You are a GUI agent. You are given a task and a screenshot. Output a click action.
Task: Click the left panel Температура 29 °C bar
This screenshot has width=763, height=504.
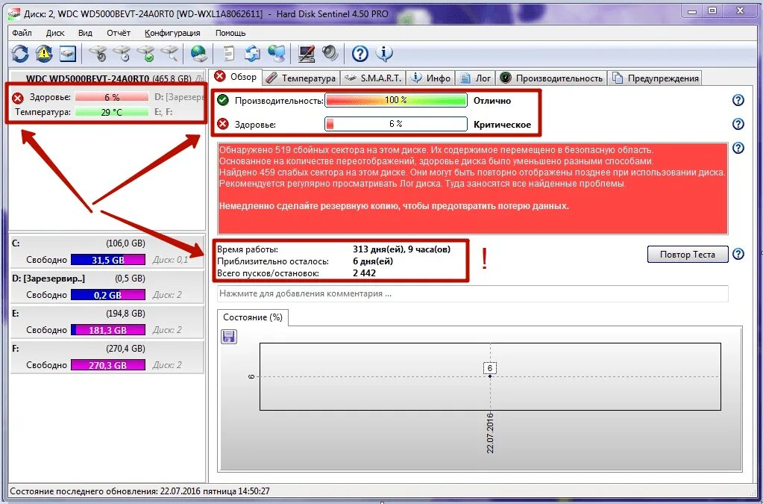pyautogui.click(x=112, y=112)
